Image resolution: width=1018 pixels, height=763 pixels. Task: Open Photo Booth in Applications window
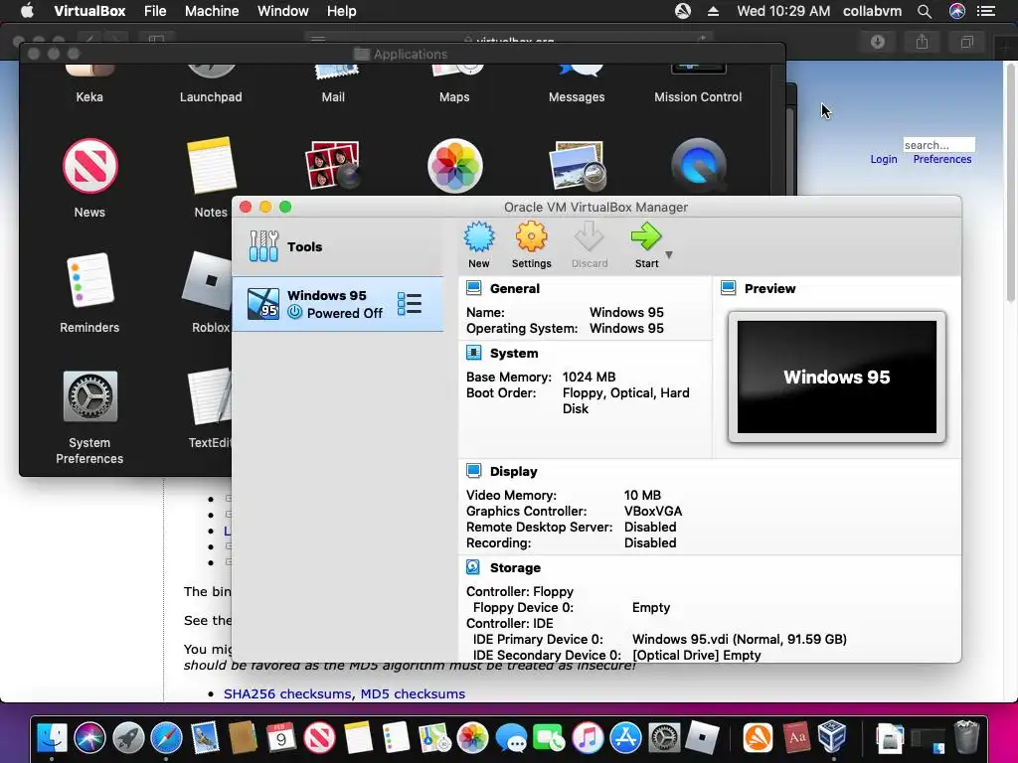(332, 165)
